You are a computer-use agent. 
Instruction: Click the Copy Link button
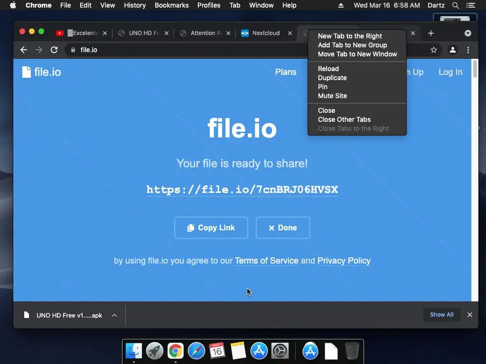click(211, 228)
